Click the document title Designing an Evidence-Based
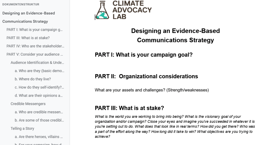Viewport: 258px width, 145px height. pos(175,31)
